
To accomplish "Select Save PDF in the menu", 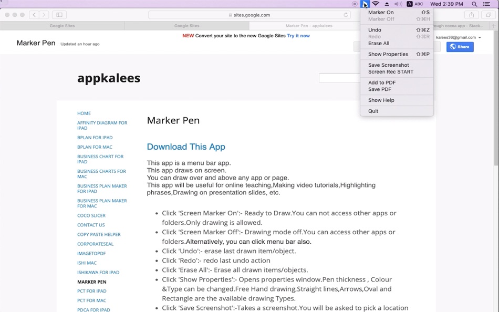I will pyautogui.click(x=397, y=89).
